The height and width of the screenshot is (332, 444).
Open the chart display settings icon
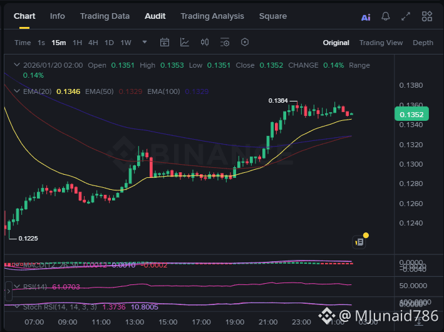(x=225, y=43)
